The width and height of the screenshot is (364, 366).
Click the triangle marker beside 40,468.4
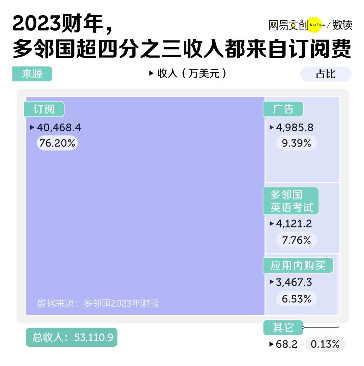pos(32,127)
